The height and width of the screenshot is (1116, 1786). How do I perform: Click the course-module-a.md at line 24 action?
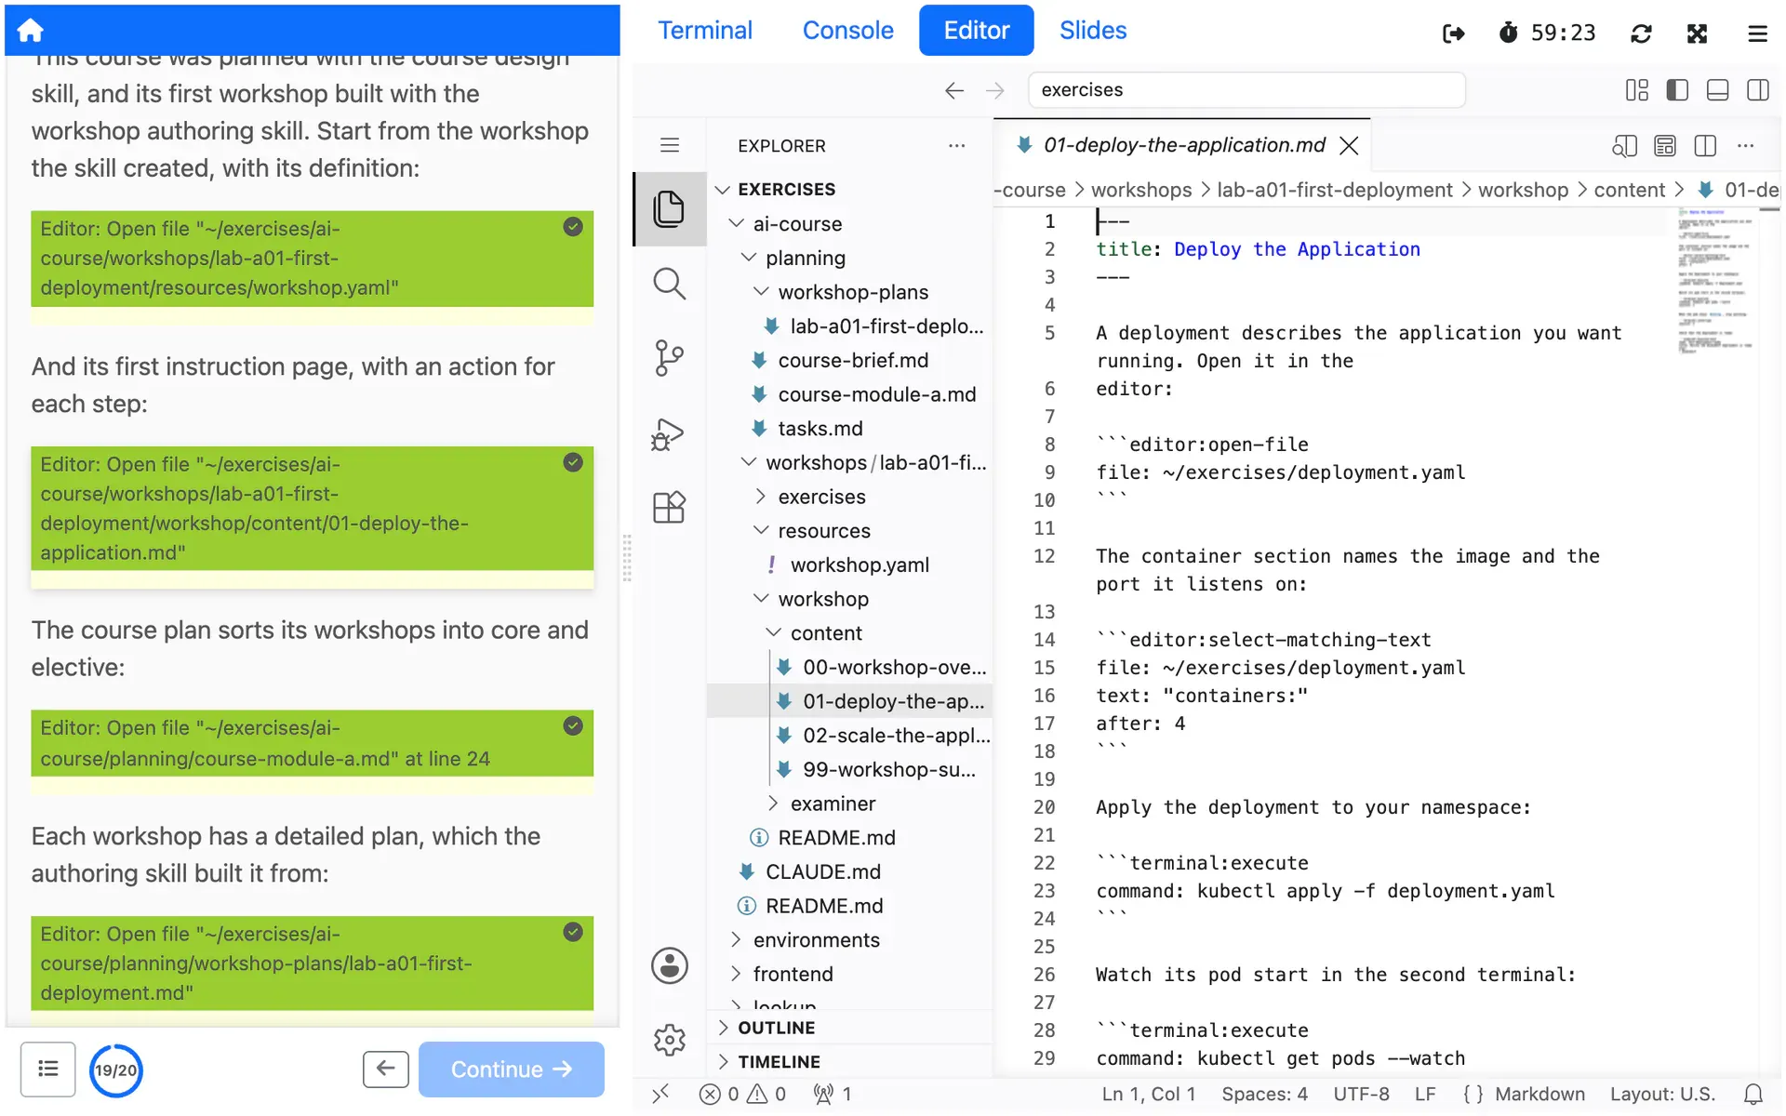312,743
